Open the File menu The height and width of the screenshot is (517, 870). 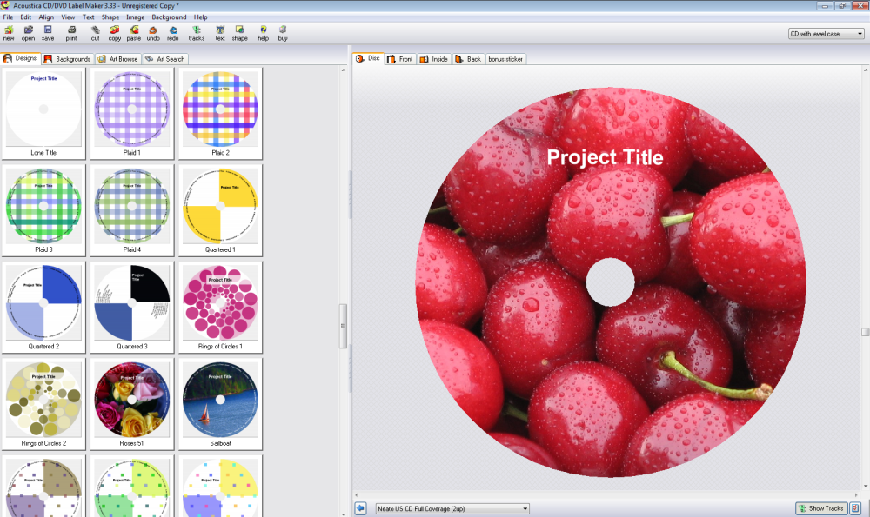pos(9,17)
